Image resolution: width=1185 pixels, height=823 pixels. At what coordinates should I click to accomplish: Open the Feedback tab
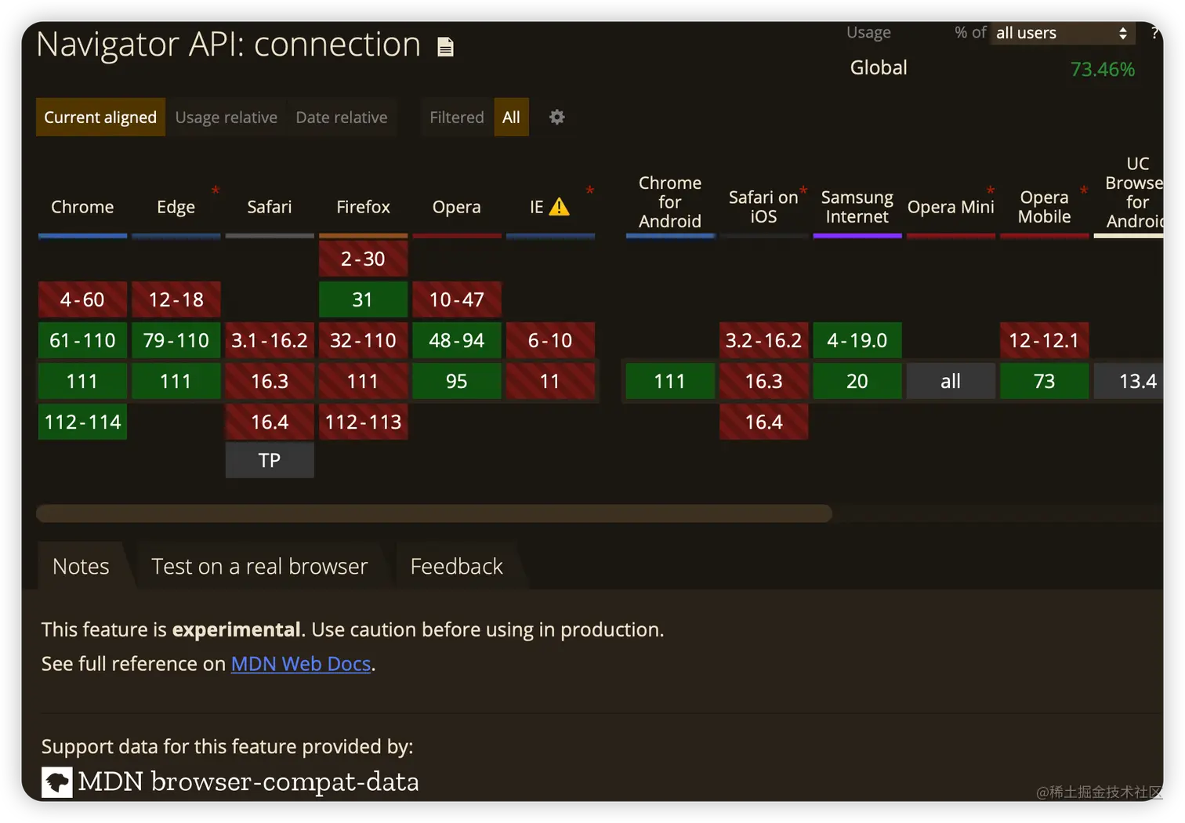click(457, 566)
